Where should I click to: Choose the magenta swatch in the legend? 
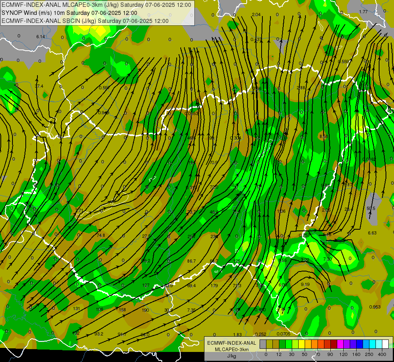click(340, 344)
